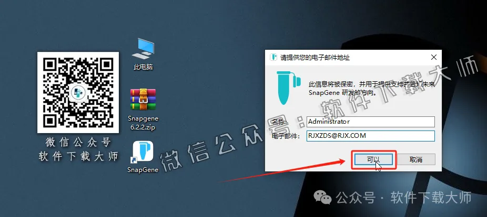The image size is (487, 217).
Task: Click the 可以 button
Action: coord(373,160)
